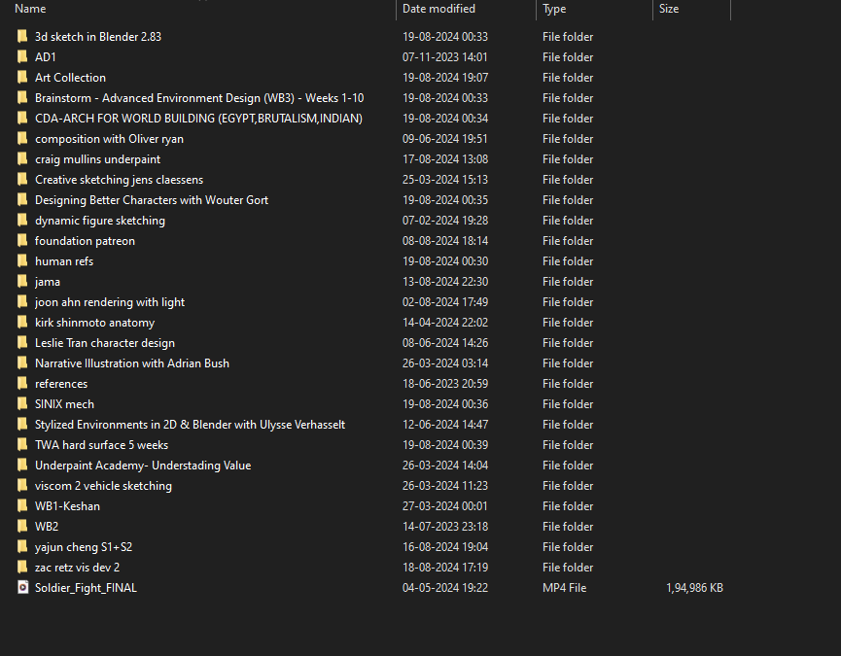841x656 pixels.
Task: Click the AD1 folder icon
Action: 22,56
